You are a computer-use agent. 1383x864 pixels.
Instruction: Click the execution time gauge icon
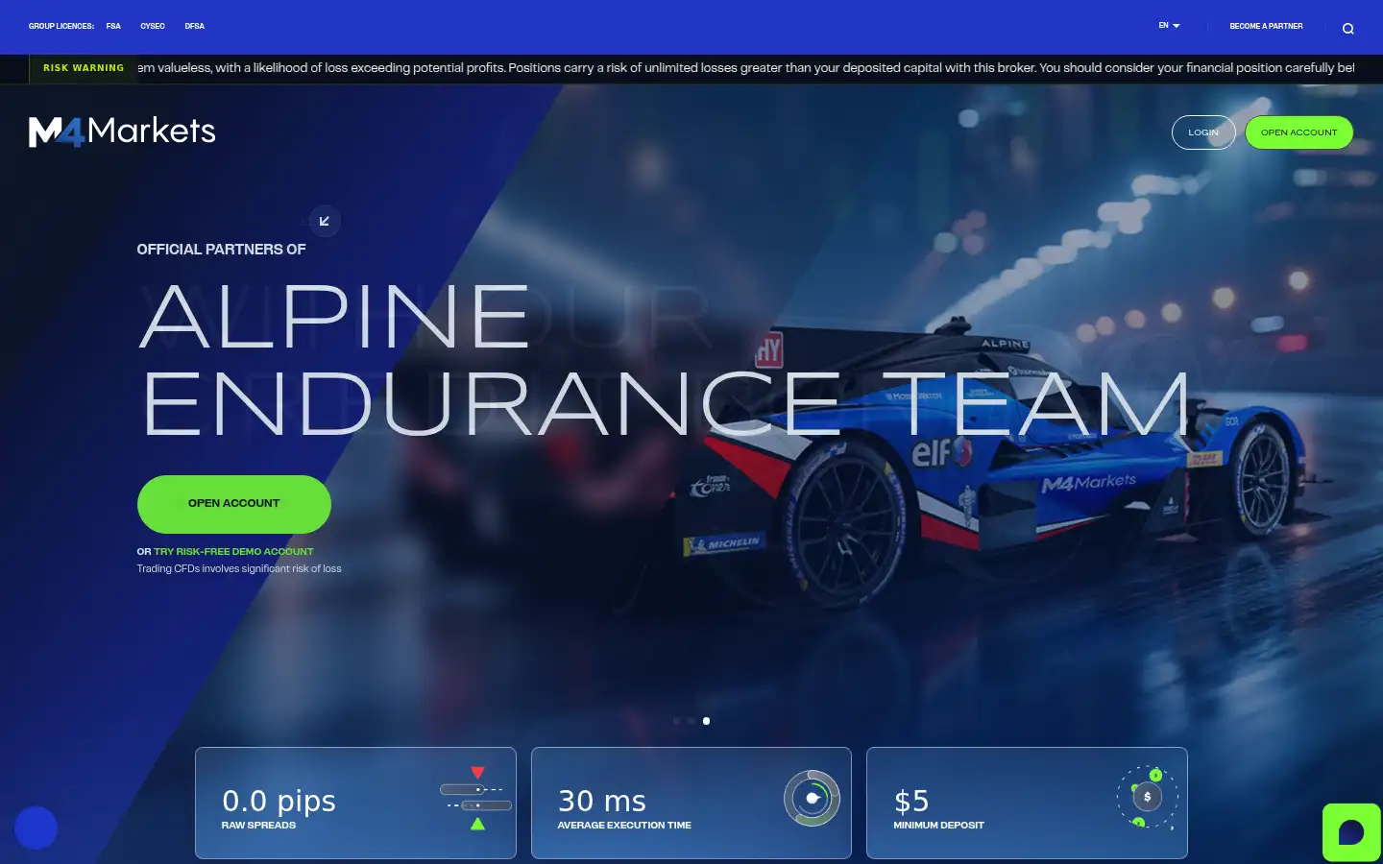pyautogui.click(x=812, y=798)
